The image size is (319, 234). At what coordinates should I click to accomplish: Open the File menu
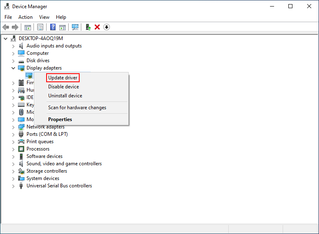pos(8,17)
